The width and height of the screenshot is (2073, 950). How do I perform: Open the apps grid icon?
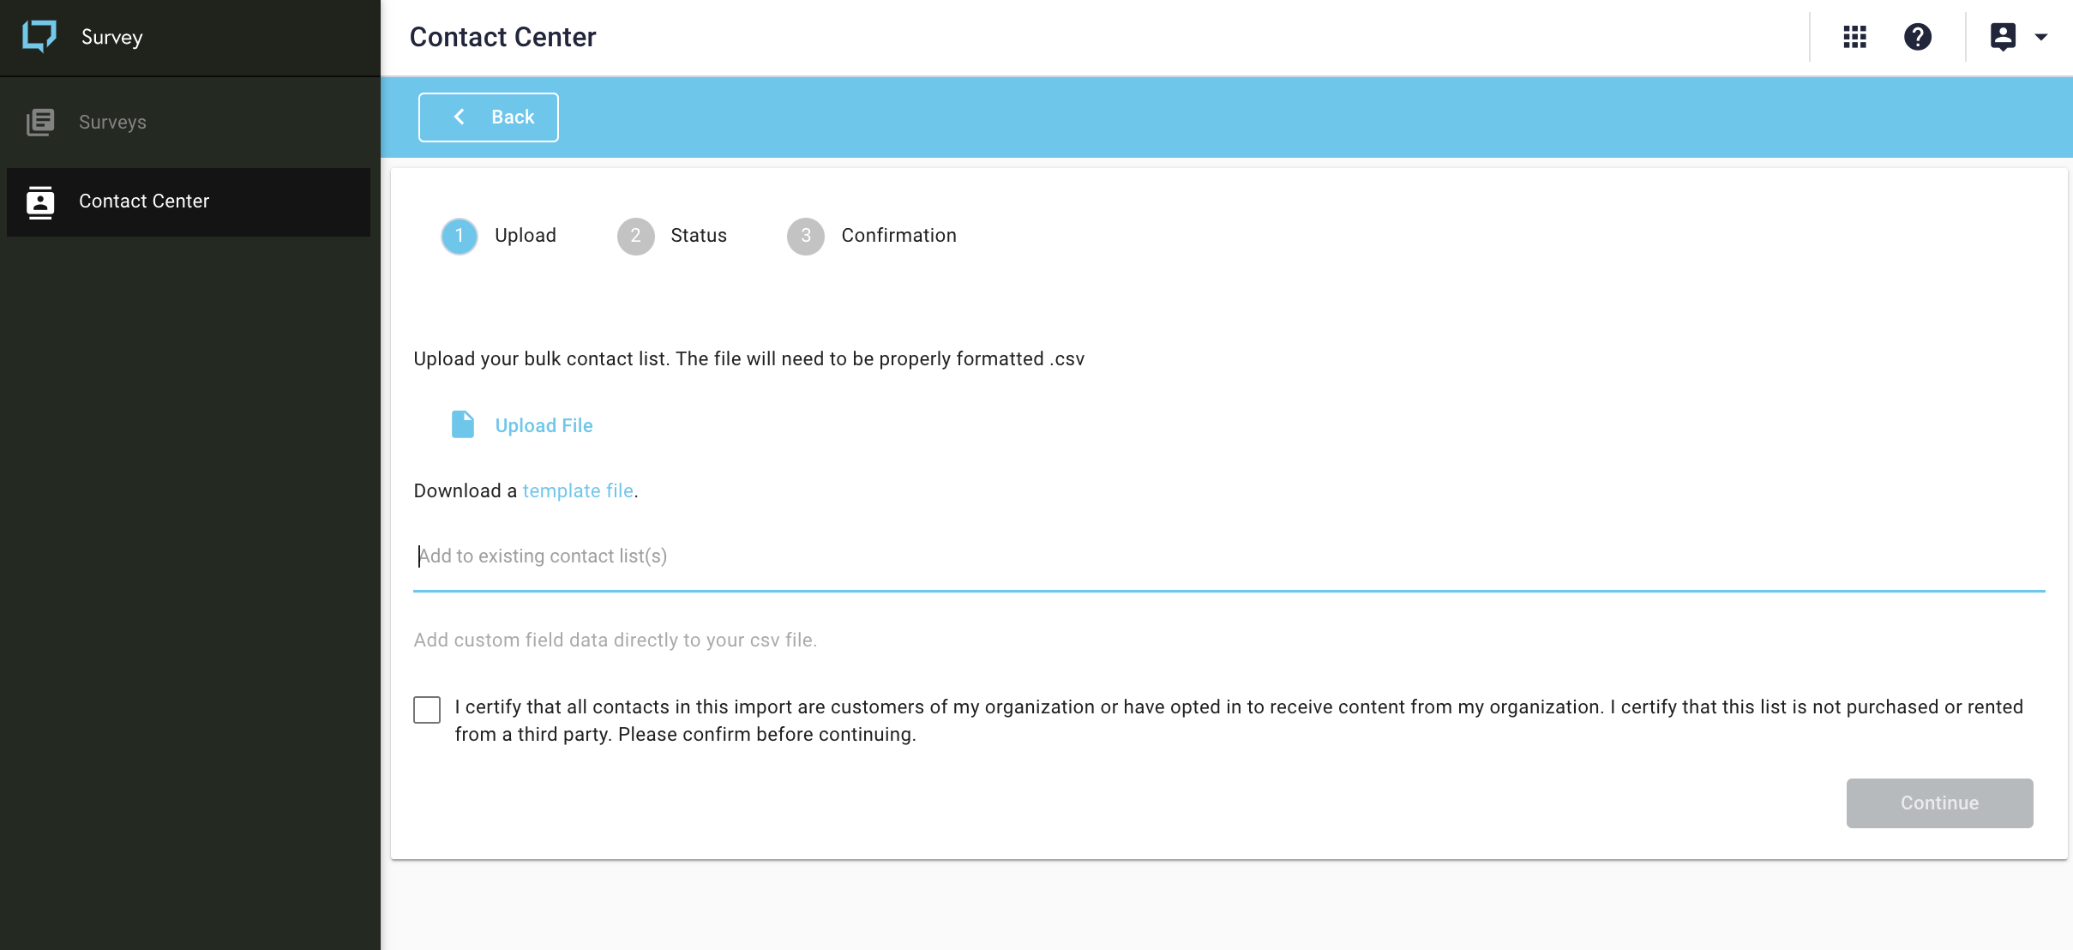1854,37
